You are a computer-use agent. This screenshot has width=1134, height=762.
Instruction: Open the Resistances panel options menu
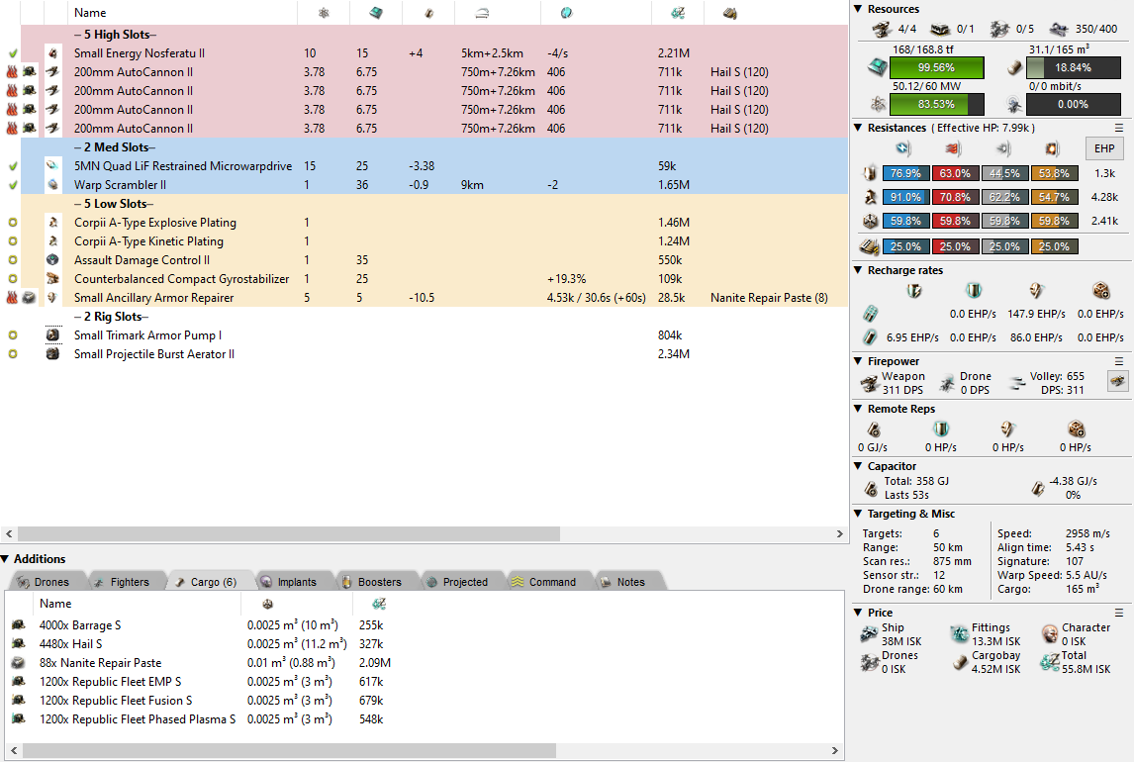coord(1119,128)
